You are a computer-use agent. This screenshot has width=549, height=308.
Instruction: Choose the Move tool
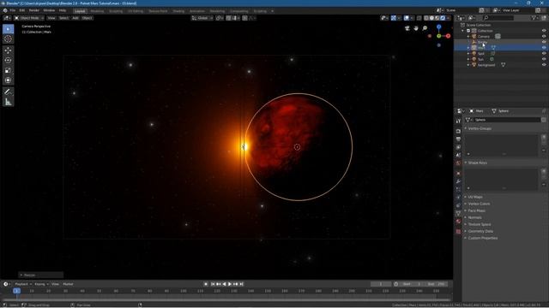(x=8, y=50)
